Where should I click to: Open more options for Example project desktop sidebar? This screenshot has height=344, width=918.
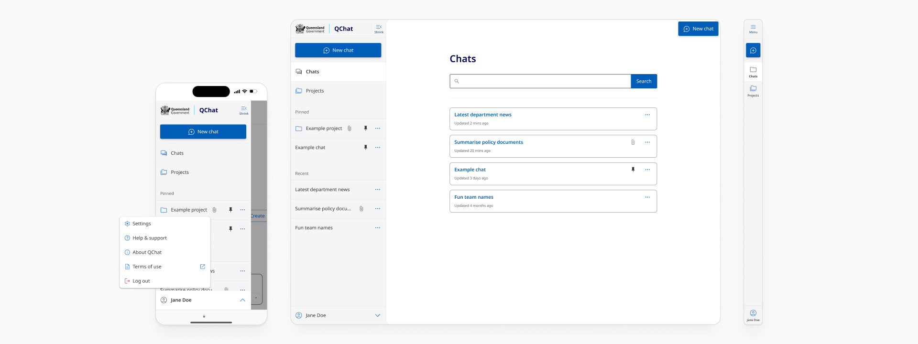378,129
